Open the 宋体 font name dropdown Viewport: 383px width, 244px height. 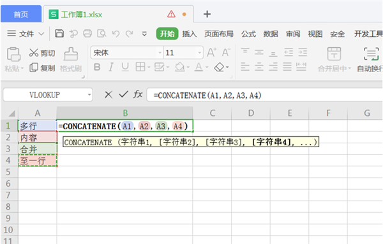point(160,53)
